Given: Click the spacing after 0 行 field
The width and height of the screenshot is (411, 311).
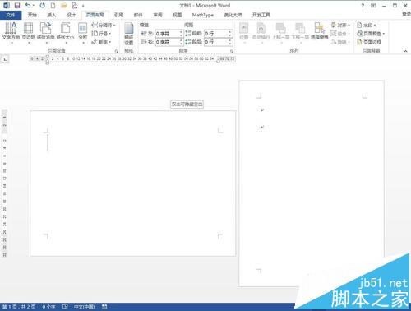Looking at the screenshot, I should coord(218,42).
